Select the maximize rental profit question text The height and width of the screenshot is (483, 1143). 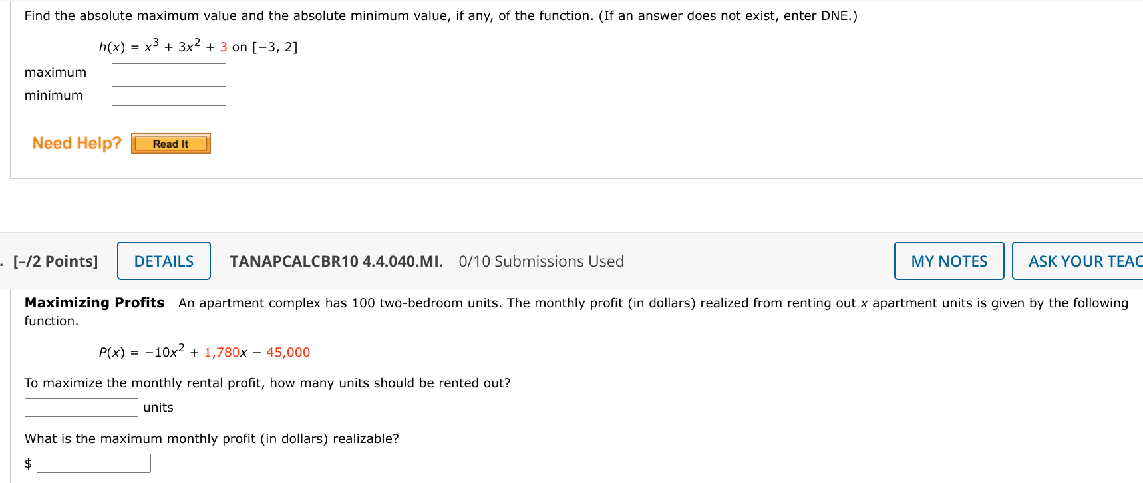click(x=267, y=383)
